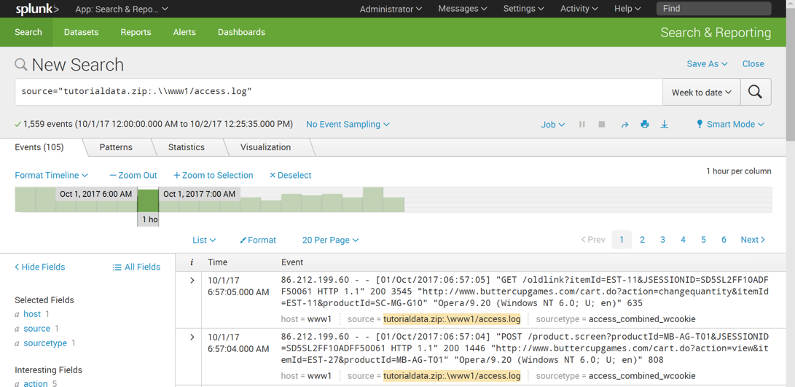Open Format Timeline dropdown

click(x=51, y=175)
